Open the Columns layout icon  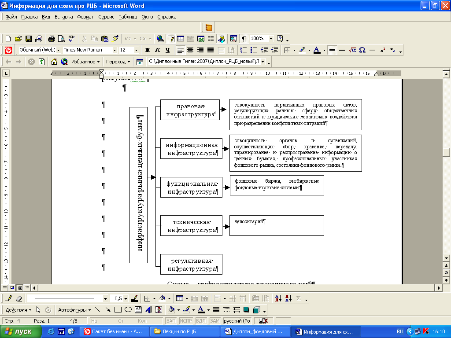[x=211, y=39]
